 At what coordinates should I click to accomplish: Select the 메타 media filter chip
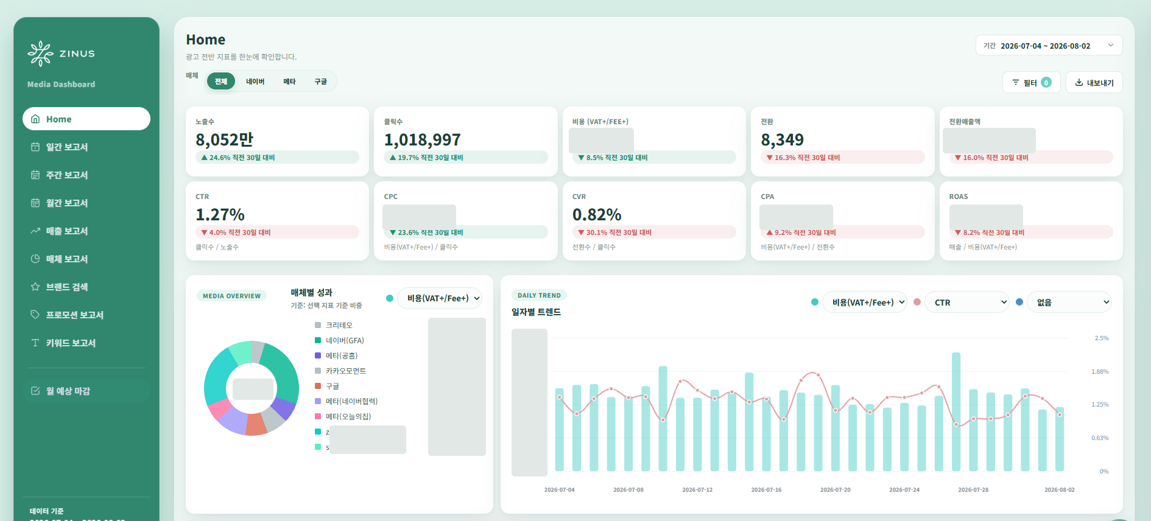pyautogui.click(x=289, y=82)
